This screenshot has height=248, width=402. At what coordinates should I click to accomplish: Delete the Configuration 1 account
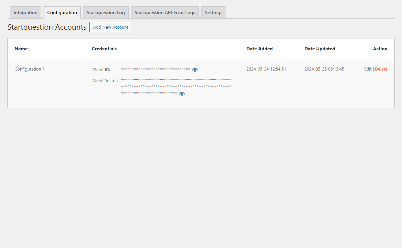(x=381, y=69)
